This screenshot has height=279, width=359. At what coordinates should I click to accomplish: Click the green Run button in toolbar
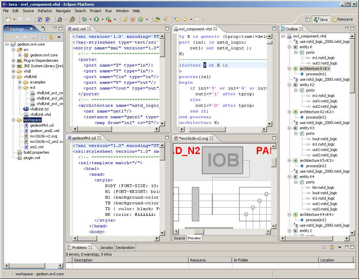click(x=96, y=20)
